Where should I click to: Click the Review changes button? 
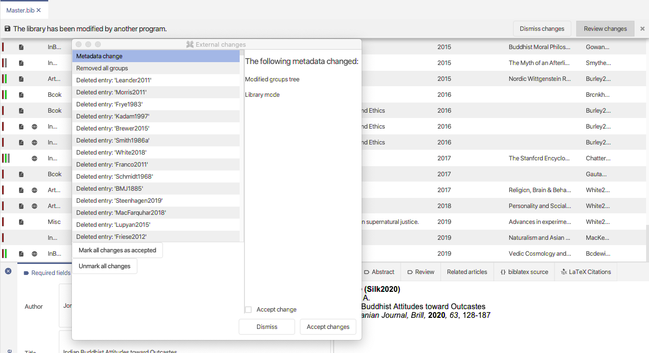pyautogui.click(x=605, y=29)
